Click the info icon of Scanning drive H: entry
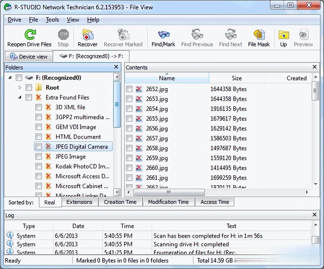The width and height of the screenshot is (324, 269). tap(10, 244)
